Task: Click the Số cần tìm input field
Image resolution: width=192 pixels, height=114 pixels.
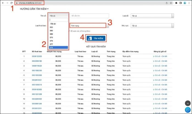Action: click(89, 16)
